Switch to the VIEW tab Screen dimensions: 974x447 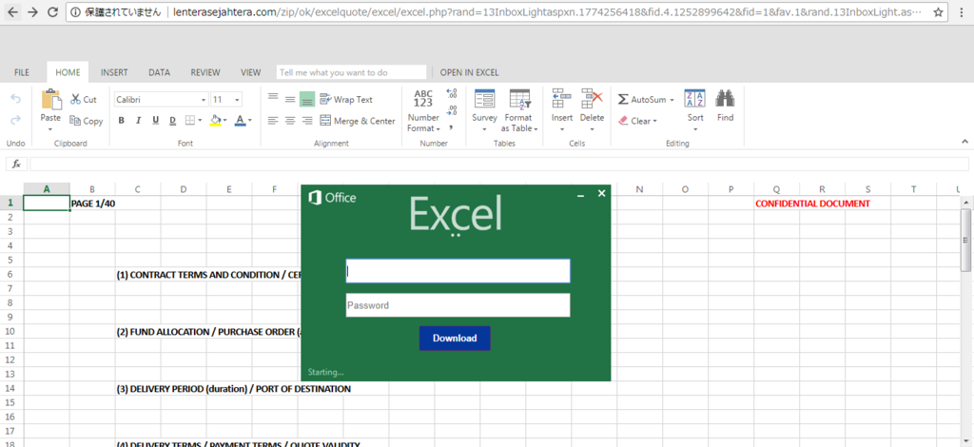tap(250, 72)
